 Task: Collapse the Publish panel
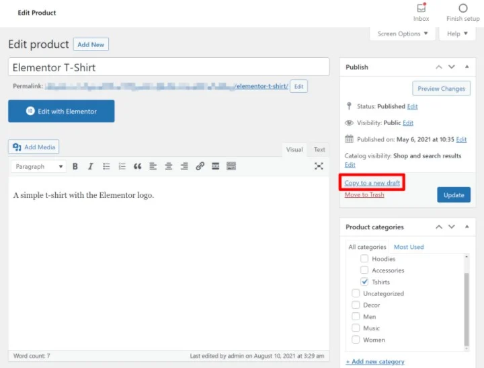click(x=467, y=67)
